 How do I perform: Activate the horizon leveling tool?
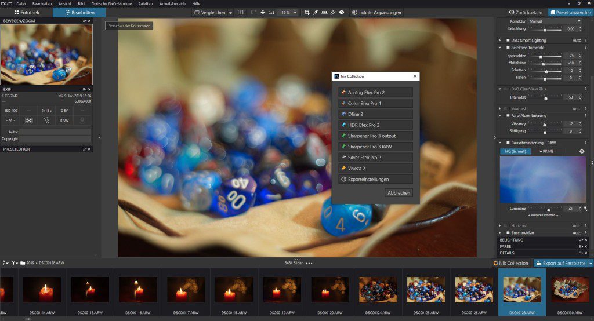click(x=324, y=13)
